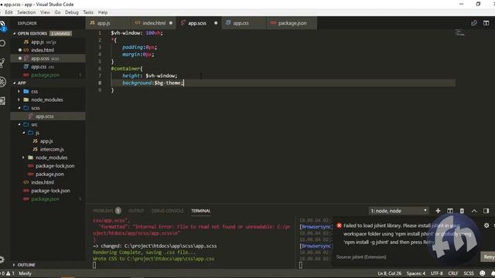
Task: Open the OUTPUT panel tab
Action: (x=136, y=211)
